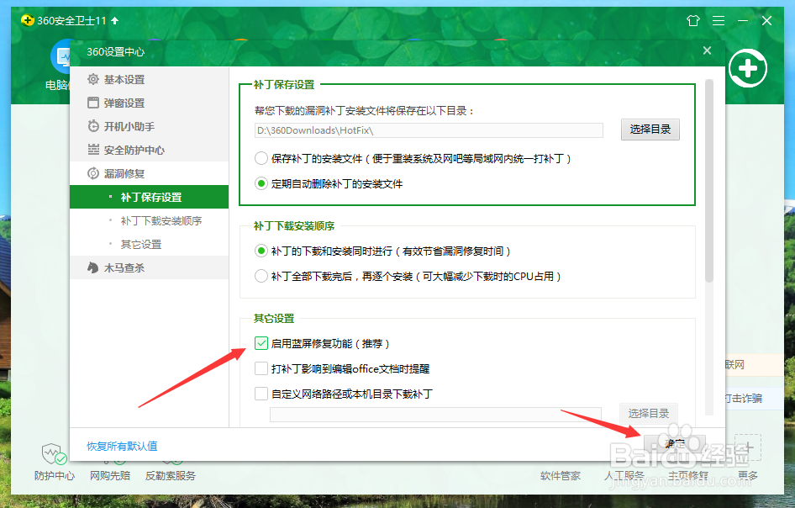
Task: Enable 打补丁影响到编辑office文档时提醒 checkbox
Action: click(x=261, y=368)
